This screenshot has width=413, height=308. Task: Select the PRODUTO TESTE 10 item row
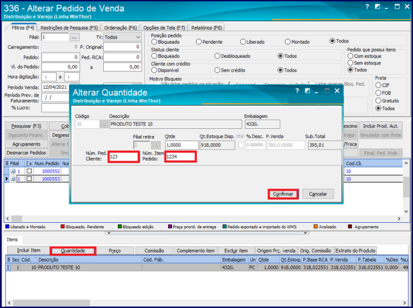pos(206,267)
